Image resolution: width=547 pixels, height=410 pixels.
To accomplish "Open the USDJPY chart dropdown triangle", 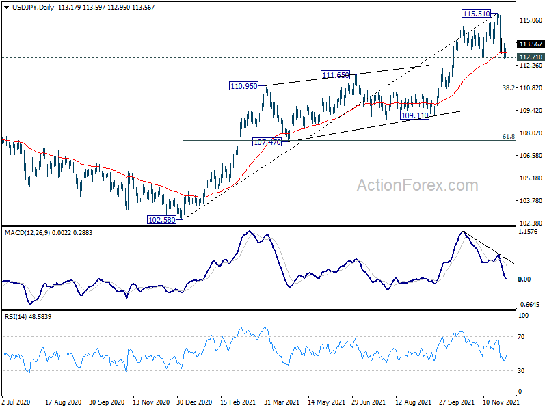I will pos(7,8).
